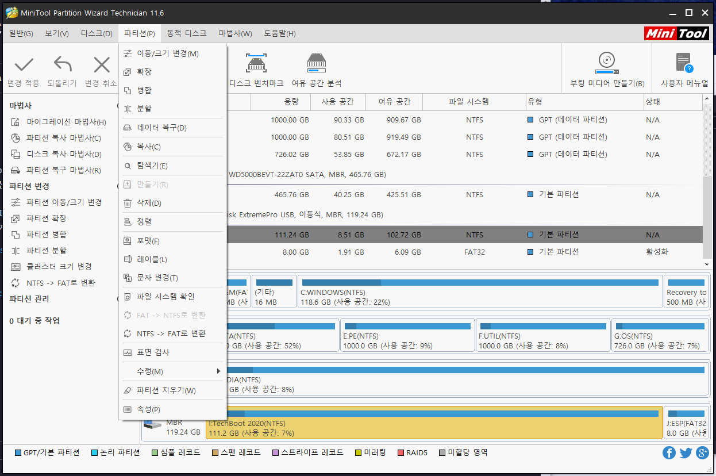Choose Format (포멧) in the partition menu
Image resolution: width=716 pixels, height=476 pixels.
click(x=173, y=241)
